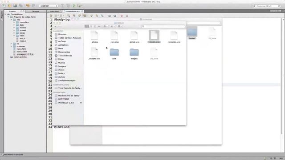
Task: Open Música in Finder sidebar
Action: (61, 63)
